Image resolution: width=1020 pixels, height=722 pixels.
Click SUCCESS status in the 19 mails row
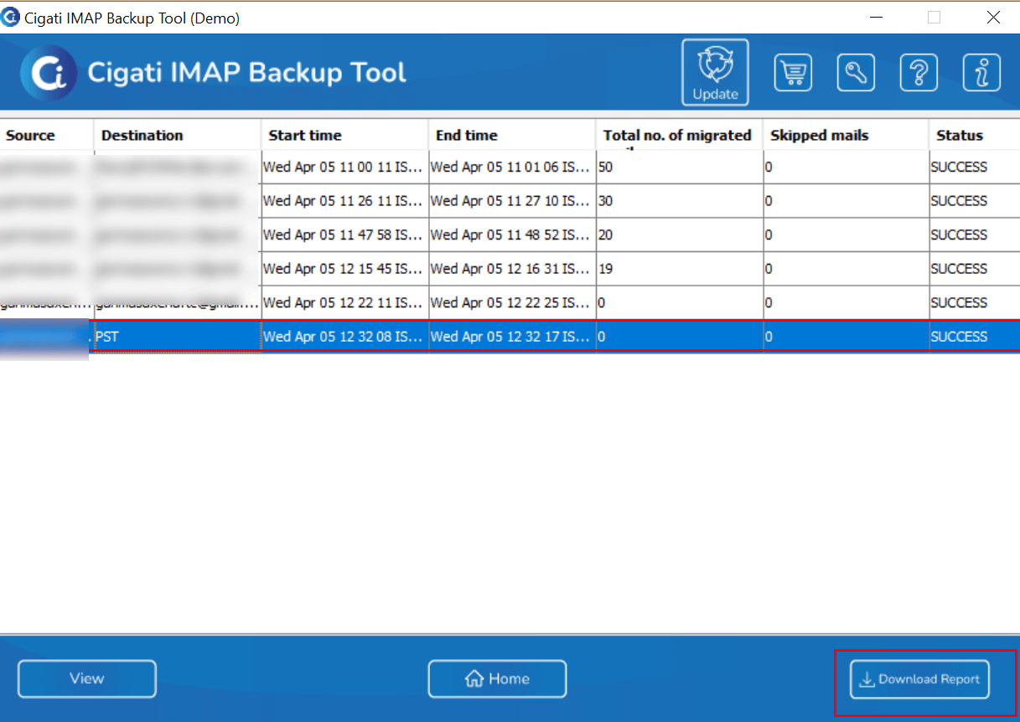(975, 269)
